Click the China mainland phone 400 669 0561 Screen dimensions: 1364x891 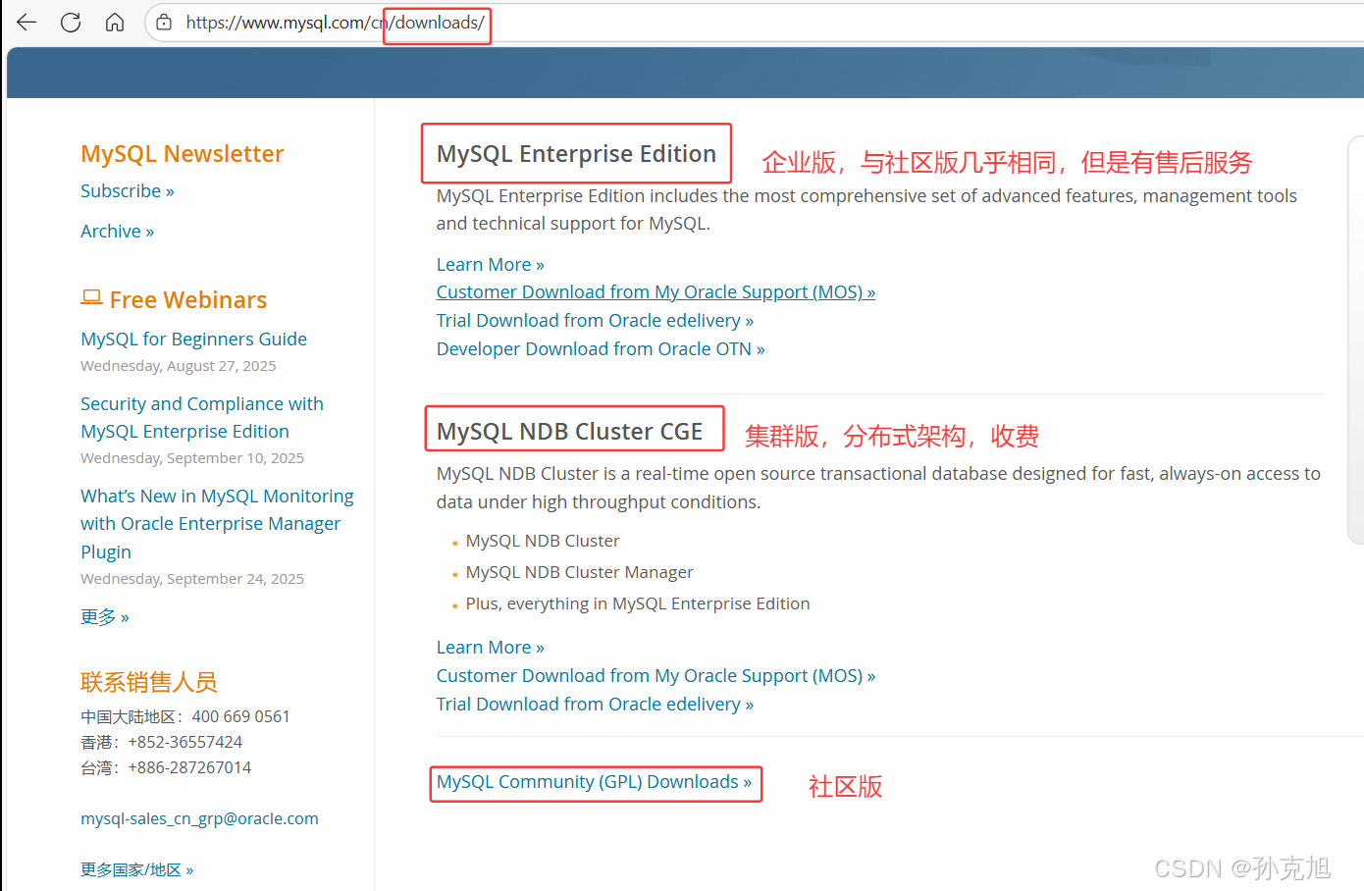point(240,716)
